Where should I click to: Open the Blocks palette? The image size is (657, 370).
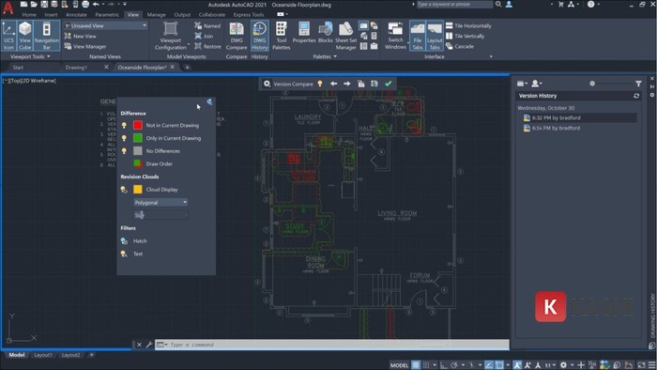325,33
